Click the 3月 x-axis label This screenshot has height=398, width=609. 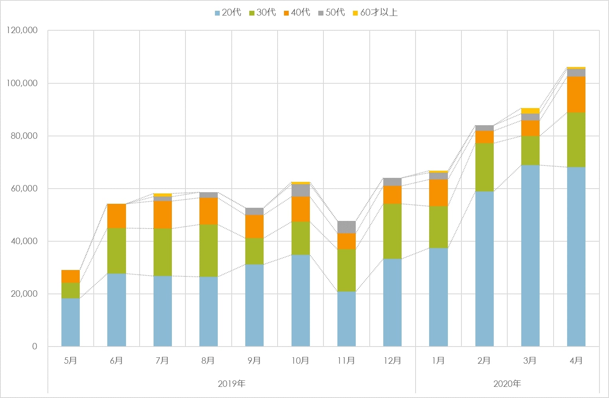[x=530, y=361]
